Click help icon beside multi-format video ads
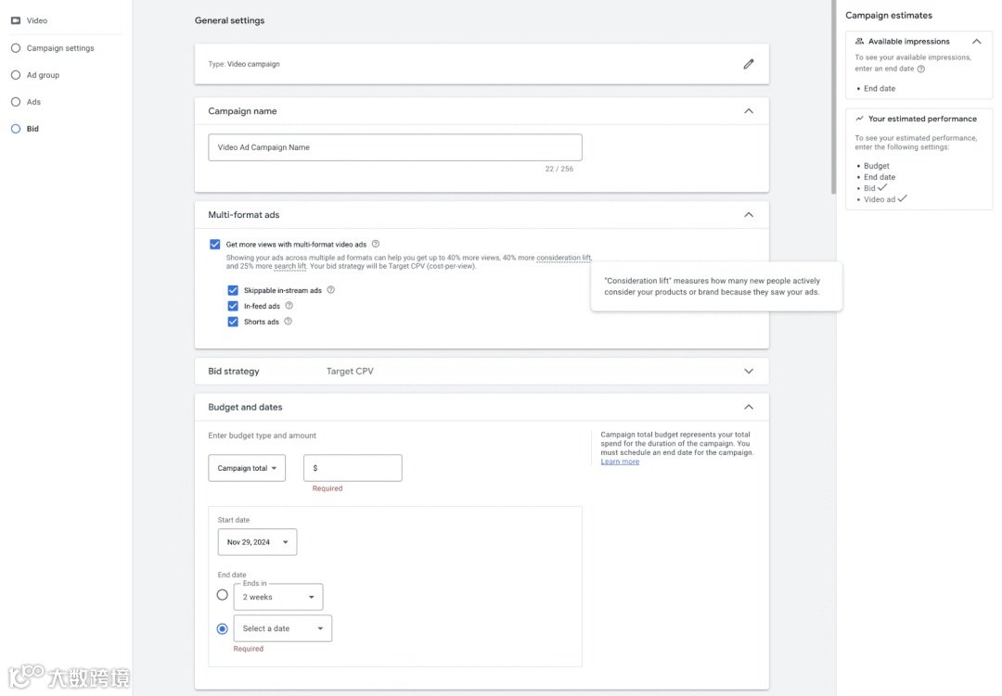Image resolution: width=1002 pixels, height=696 pixels. point(376,245)
